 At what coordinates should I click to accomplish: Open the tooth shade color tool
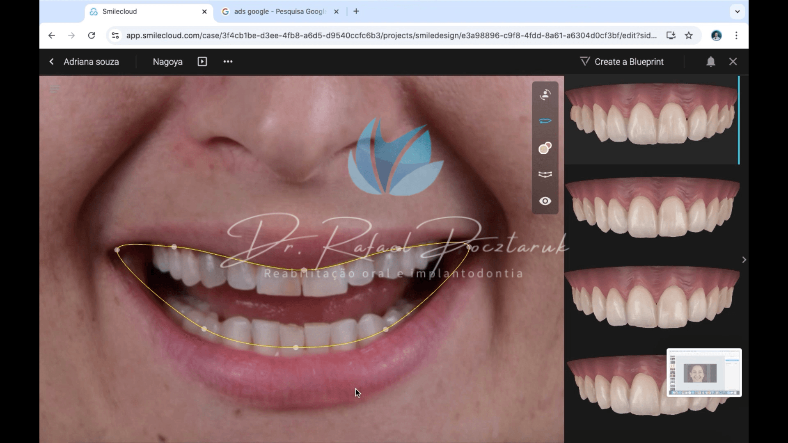point(545,148)
